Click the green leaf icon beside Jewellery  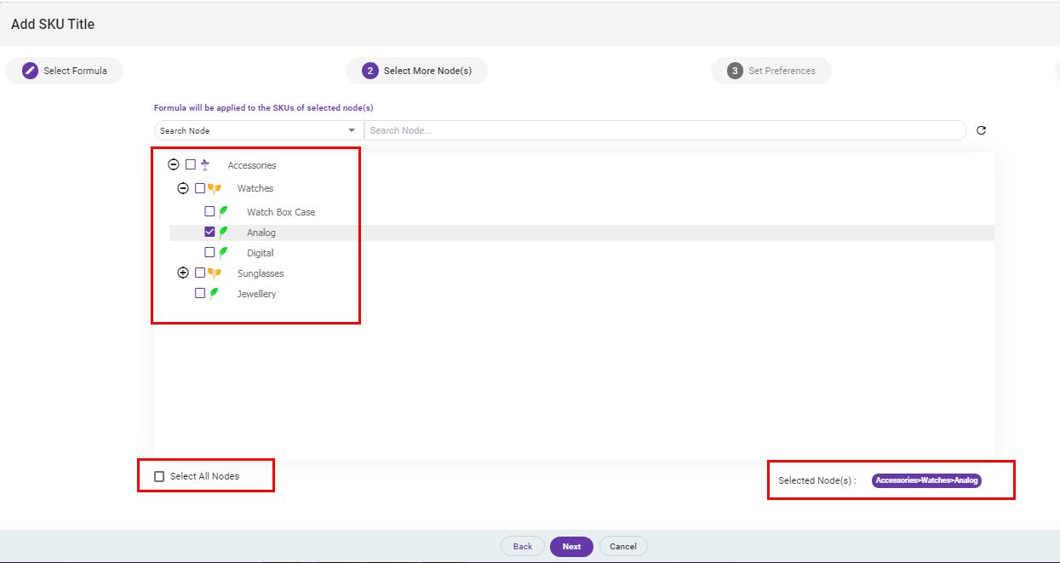tap(215, 293)
